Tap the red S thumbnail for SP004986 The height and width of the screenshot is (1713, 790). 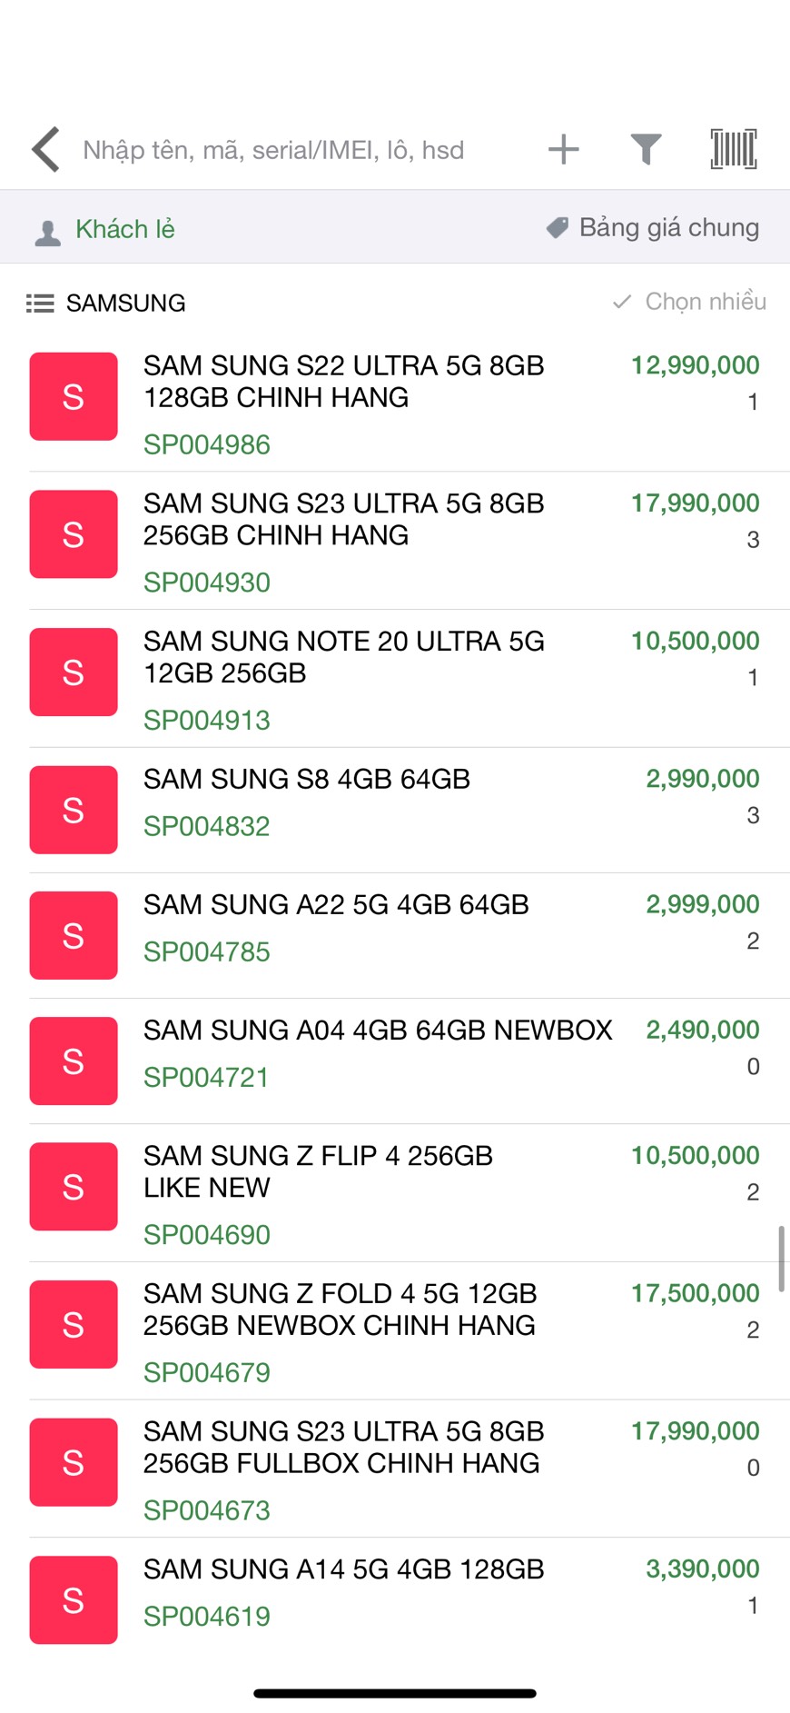point(74,396)
